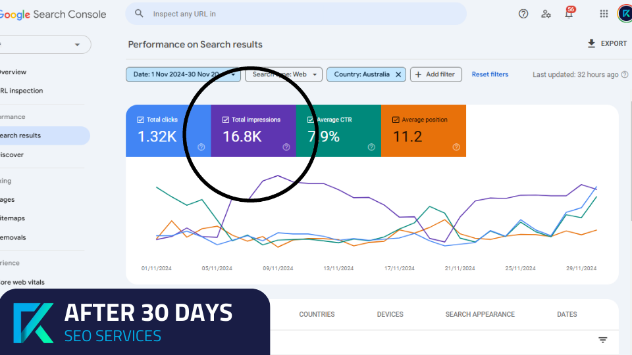Toggle the Total impressions checkbox
632x355 pixels.
pyautogui.click(x=226, y=120)
